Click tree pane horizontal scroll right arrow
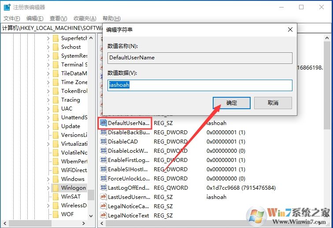 click(84, 223)
